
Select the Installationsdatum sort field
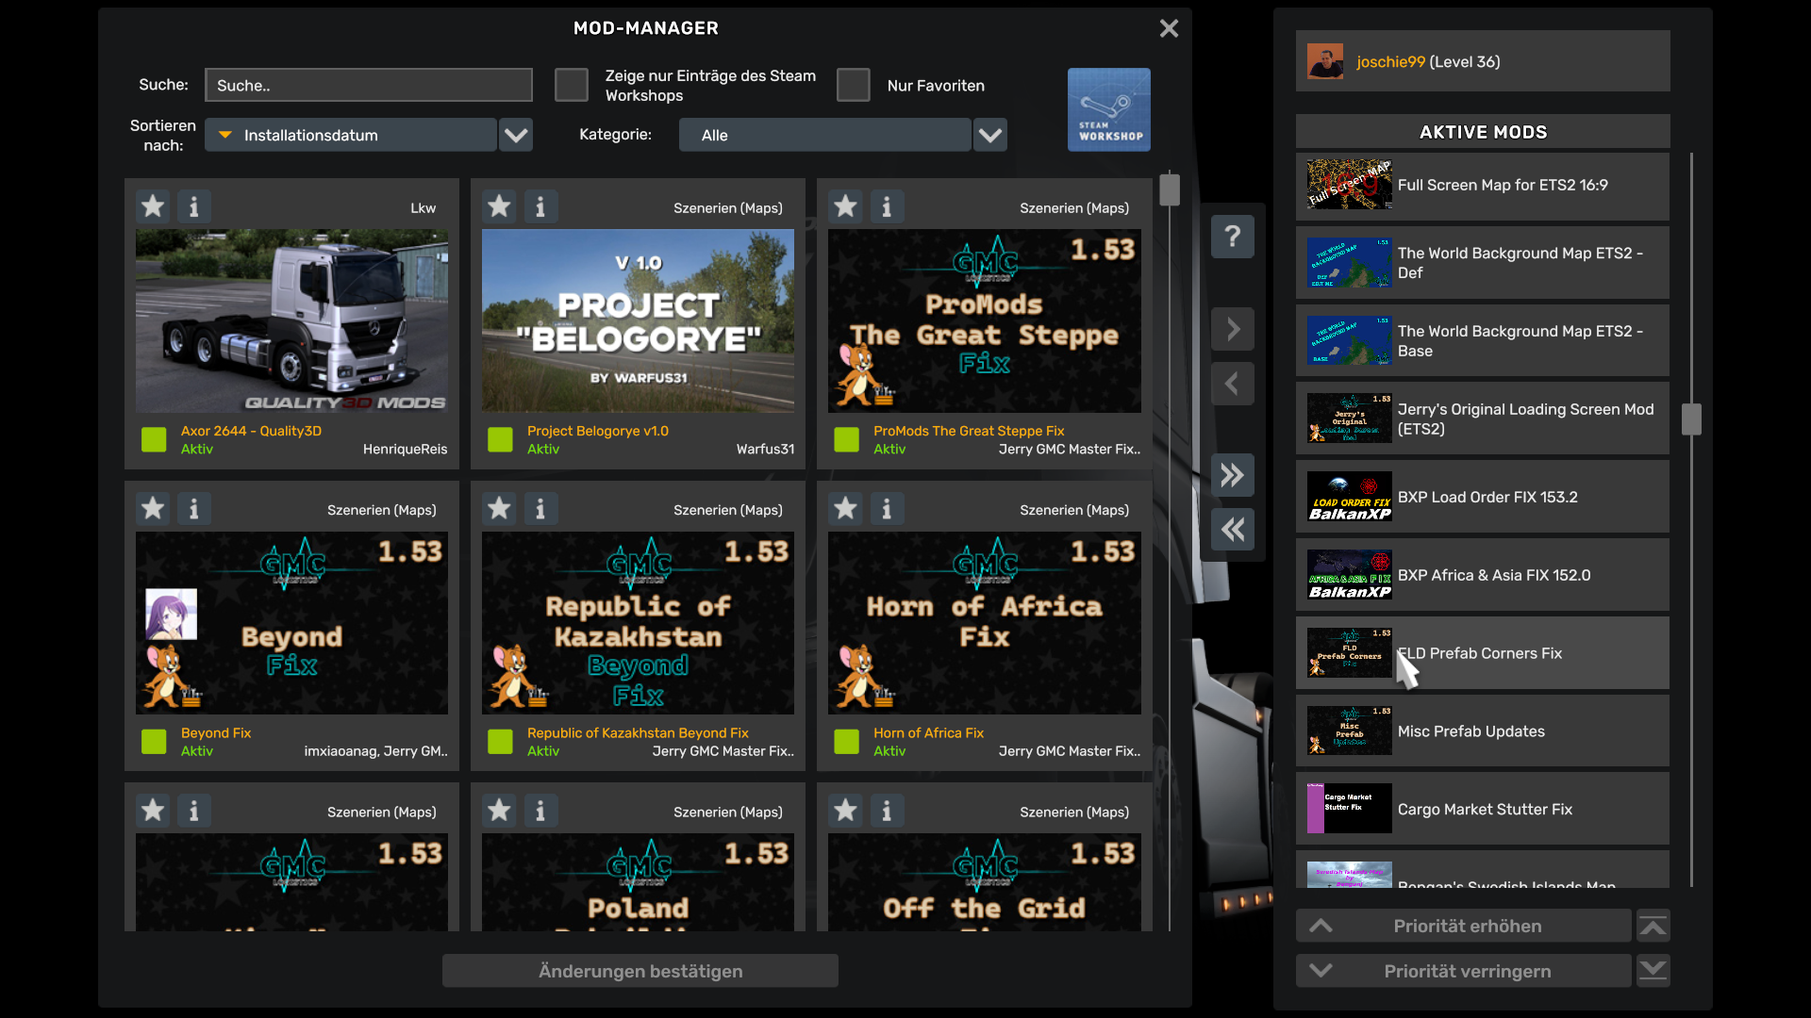pyautogui.click(x=350, y=135)
